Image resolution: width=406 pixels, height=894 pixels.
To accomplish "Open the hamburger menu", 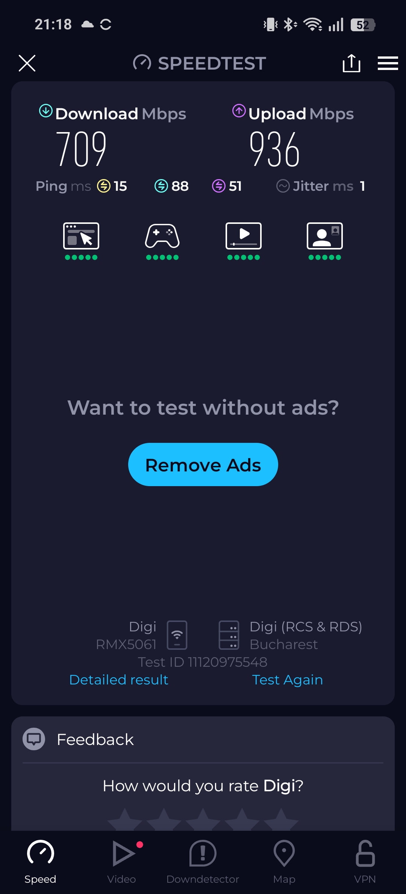I will (388, 63).
